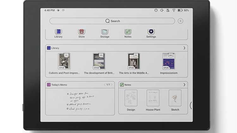This screenshot has width=237, height=133.
Task: Open the Cubists and Post-Impressionism book cover
Action: [64, 61]
